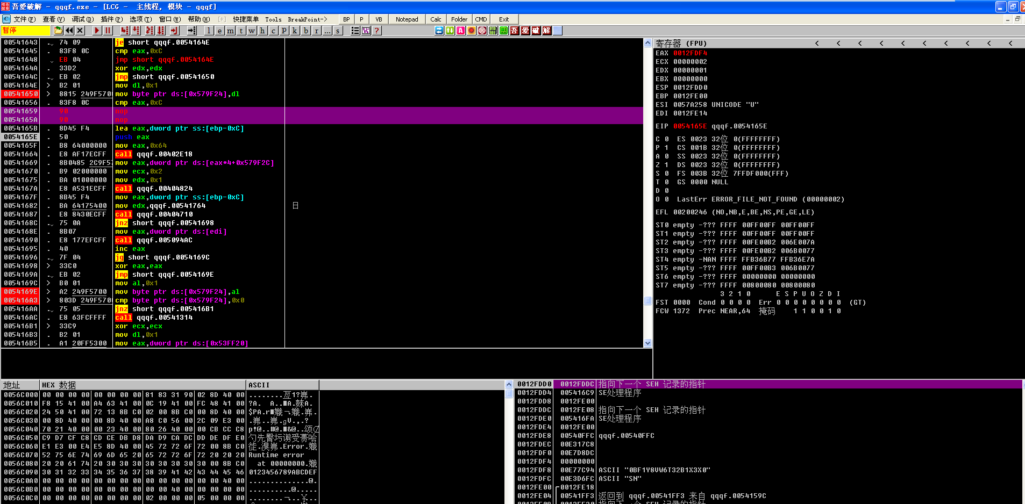
Task: Open the BreakPoint-> menu
Action: (x=308, y=19)
